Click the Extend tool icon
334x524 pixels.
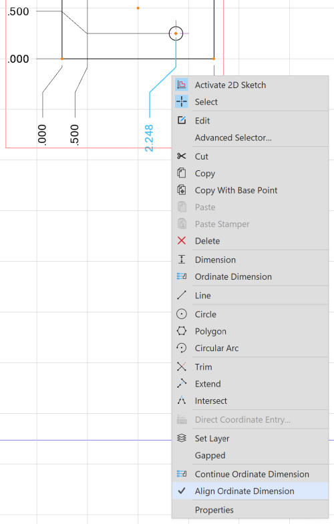pyautogui.click(x=182, y=384)
